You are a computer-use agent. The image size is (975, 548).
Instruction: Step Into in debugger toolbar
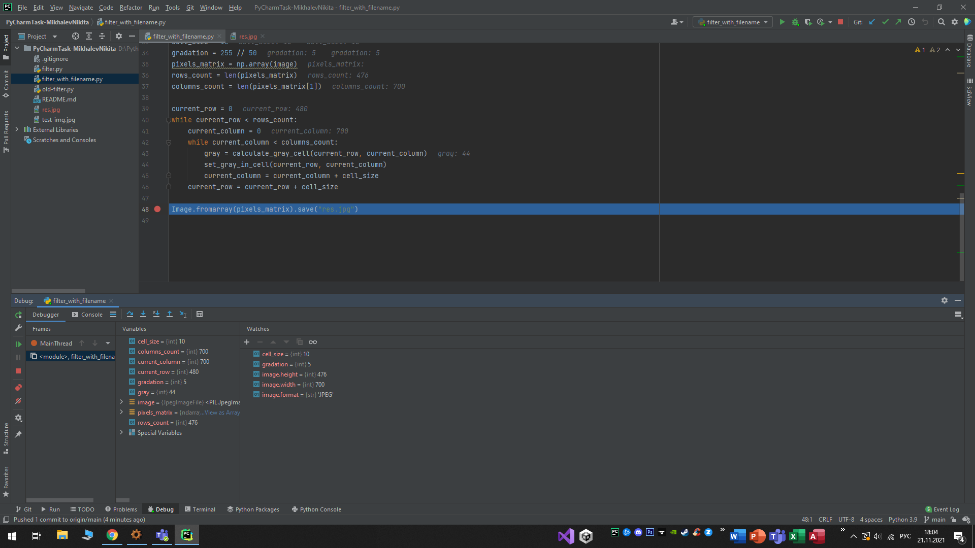(143, 314)
